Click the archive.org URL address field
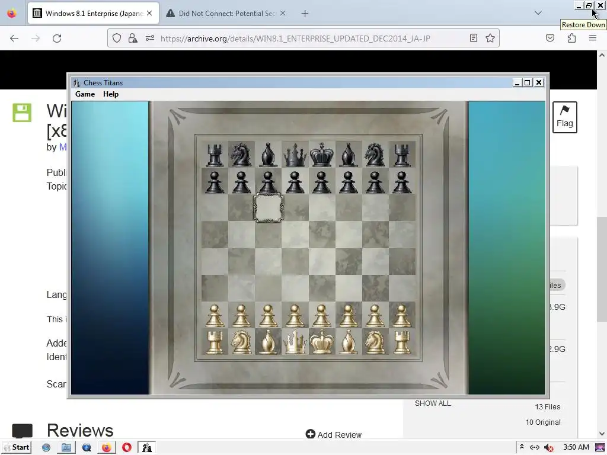607x455 pixels. (295, 39)
